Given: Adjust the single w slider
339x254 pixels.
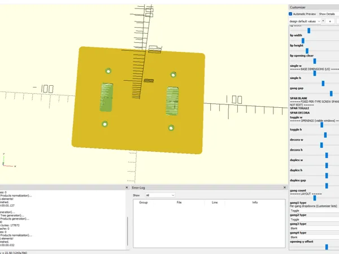Looking at the screenshot, I should (x=315, y=73).
